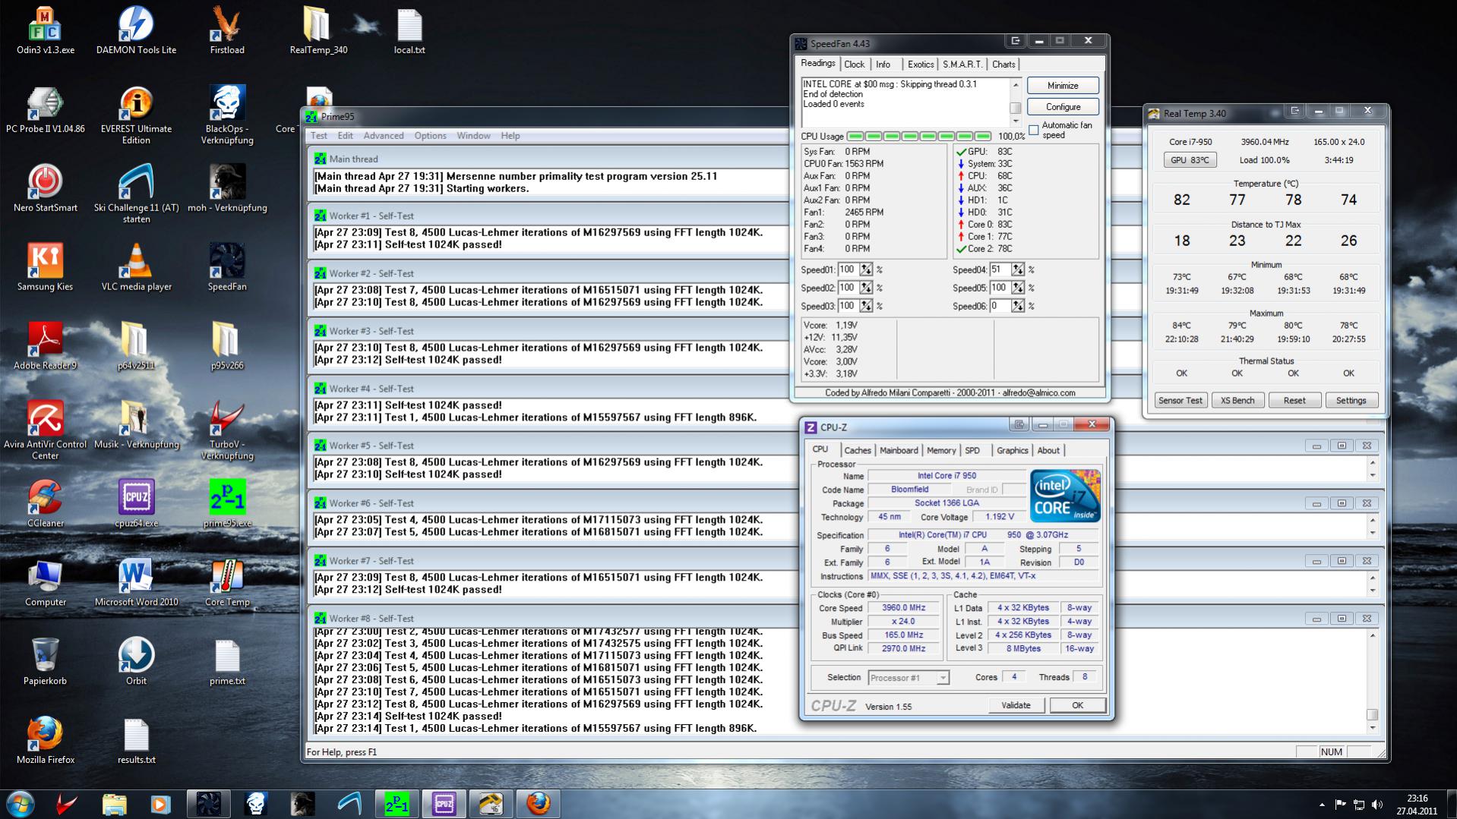Click CPU-Z taskbar button
The image size is (1457, 819).
(444, 804)
